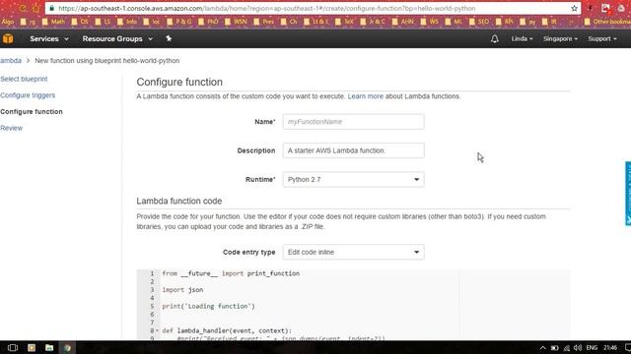Screen dimensions: 631x354
Task: Open the PhD bookmarks folder
Action: pos(208,22)
